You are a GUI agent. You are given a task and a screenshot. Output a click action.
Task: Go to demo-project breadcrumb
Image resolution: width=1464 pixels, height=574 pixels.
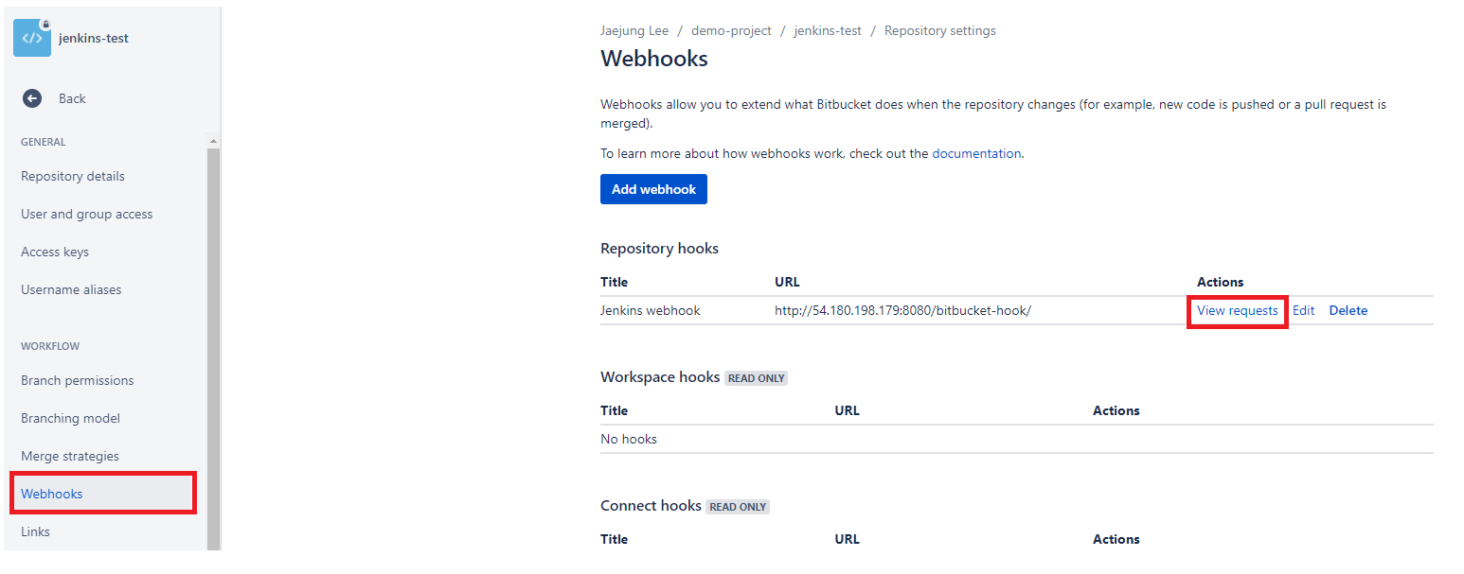pos(731,30)
